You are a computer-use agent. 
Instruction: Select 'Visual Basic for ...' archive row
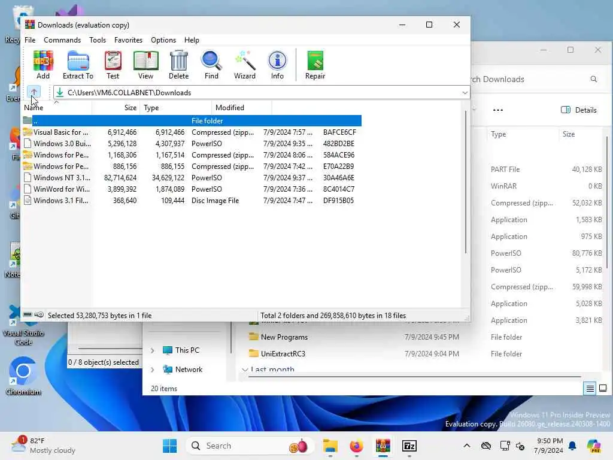tap(192, 132)
